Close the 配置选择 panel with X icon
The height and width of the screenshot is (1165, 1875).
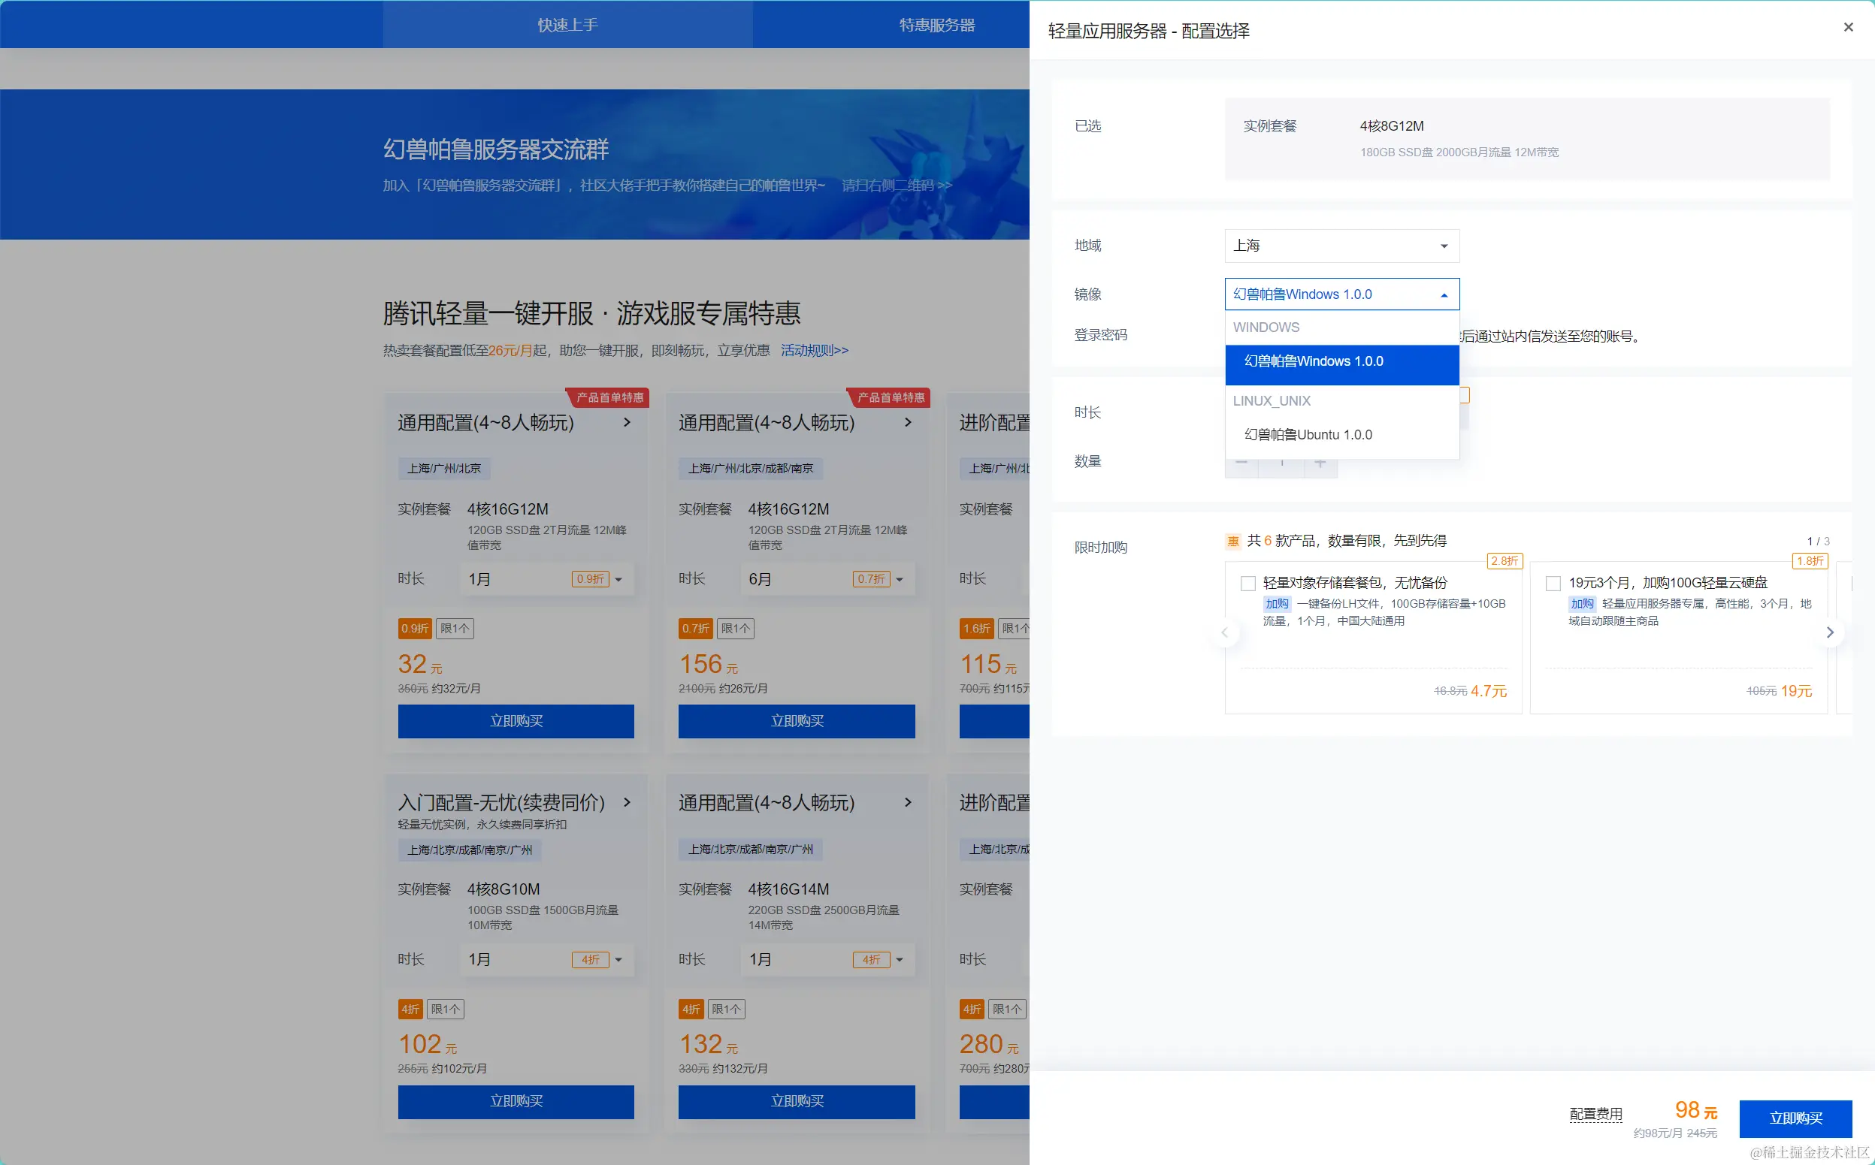click(1847, 28)
